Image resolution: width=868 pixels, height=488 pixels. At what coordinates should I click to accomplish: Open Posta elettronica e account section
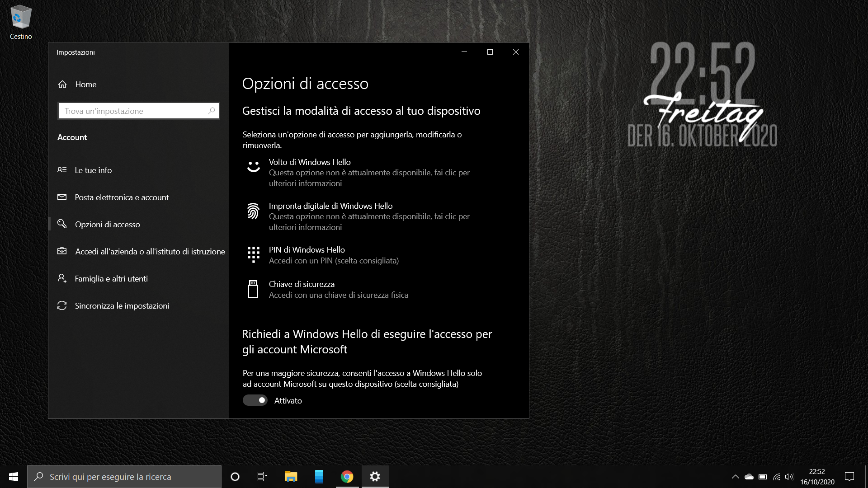[x=139, y=197]
